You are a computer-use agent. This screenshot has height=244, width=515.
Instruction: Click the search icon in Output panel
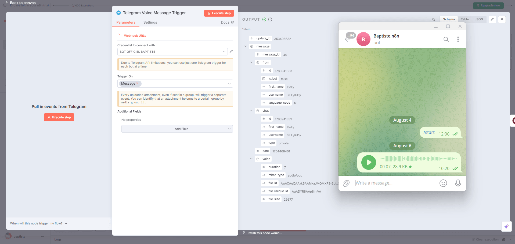(x=433, y=19)
